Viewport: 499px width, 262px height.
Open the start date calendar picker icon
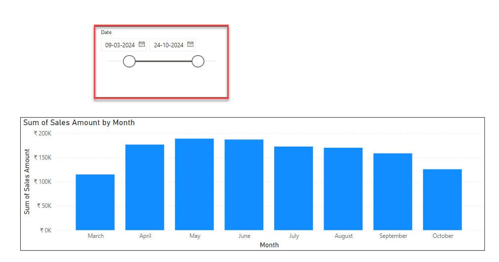pos(142,44)
